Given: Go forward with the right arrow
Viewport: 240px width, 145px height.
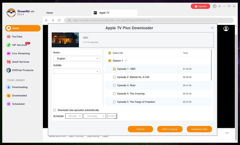Looking at the screenshot, I should coord(53,20).
